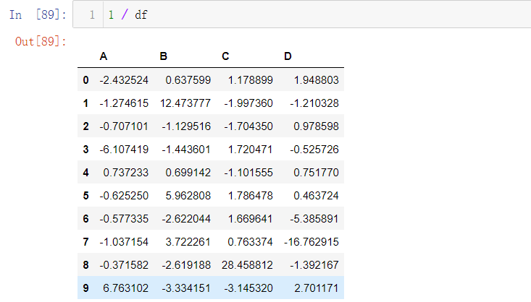This screenshot has height=302, width=531.
Task: Click row index 4
Action: pyautogui.click(x=85, y=173)
